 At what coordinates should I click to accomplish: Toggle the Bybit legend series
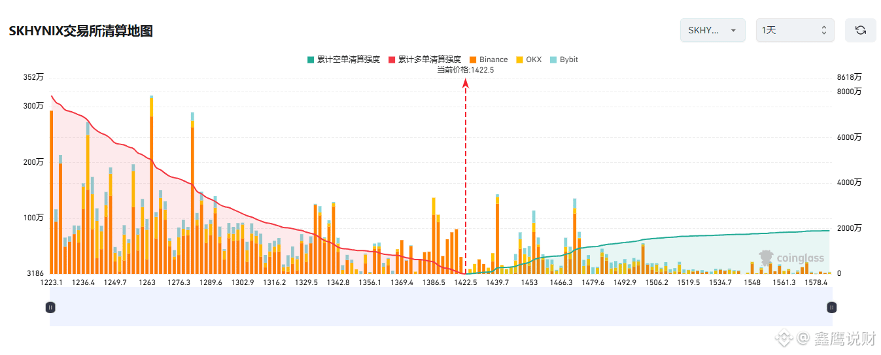pyautogui.click(x=564, y=59)
